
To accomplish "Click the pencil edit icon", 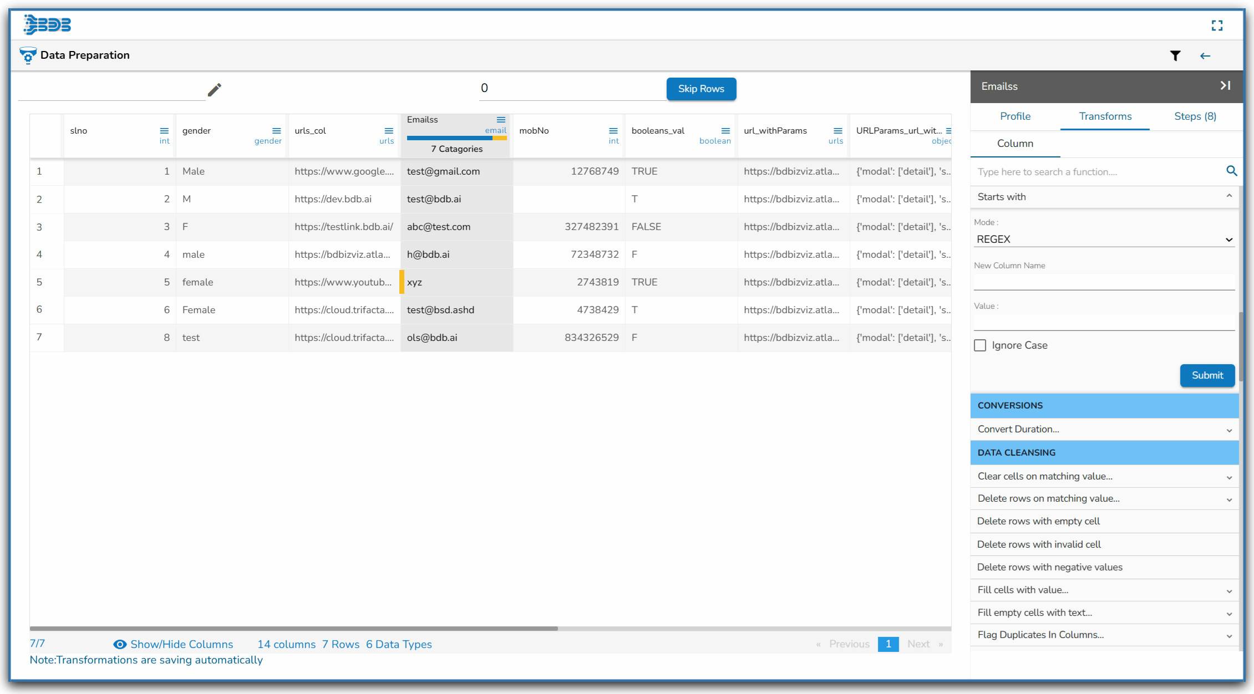I will click(x=215, y=89).
